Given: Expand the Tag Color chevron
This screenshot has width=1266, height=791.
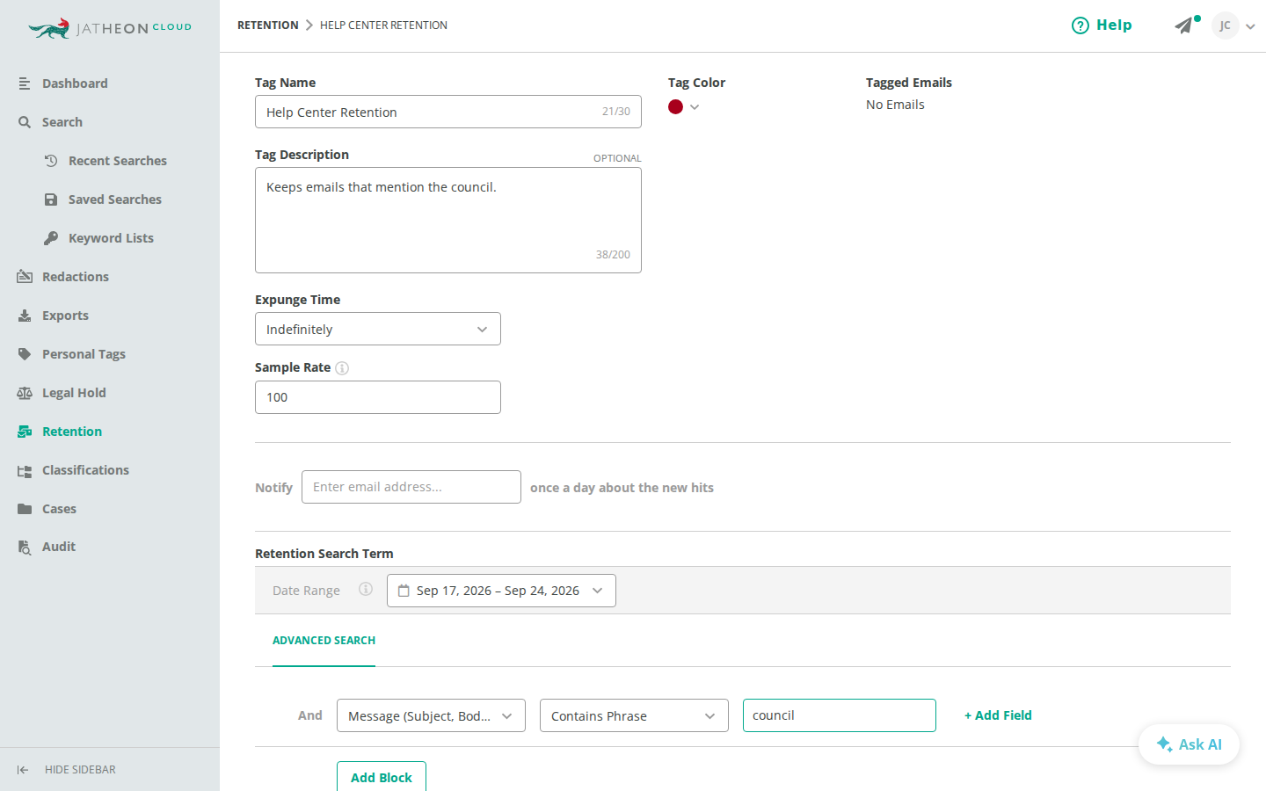Looking at the screenshot, I should (695, 107).
